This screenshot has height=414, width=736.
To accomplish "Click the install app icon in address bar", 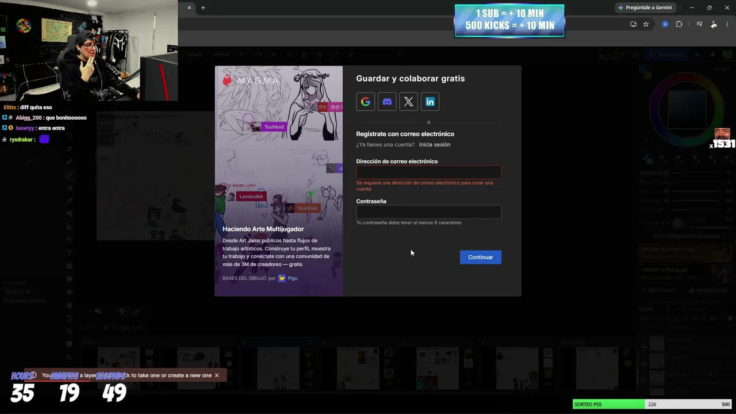I will pos(633,24).
